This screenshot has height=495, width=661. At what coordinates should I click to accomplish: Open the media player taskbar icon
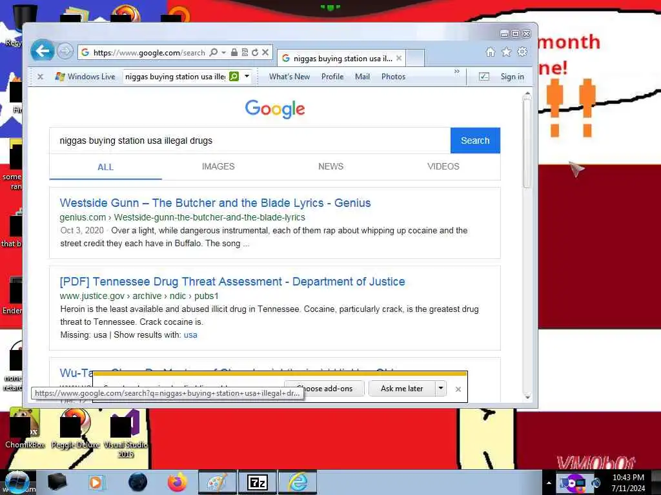[x=96, y=482]
